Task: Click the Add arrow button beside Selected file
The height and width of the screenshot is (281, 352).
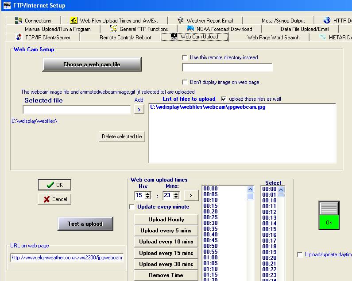Action: 139,110
